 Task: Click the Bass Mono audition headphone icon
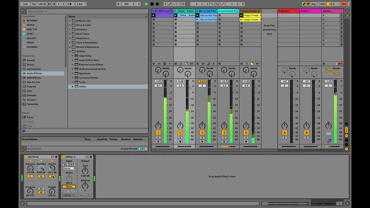74,196
